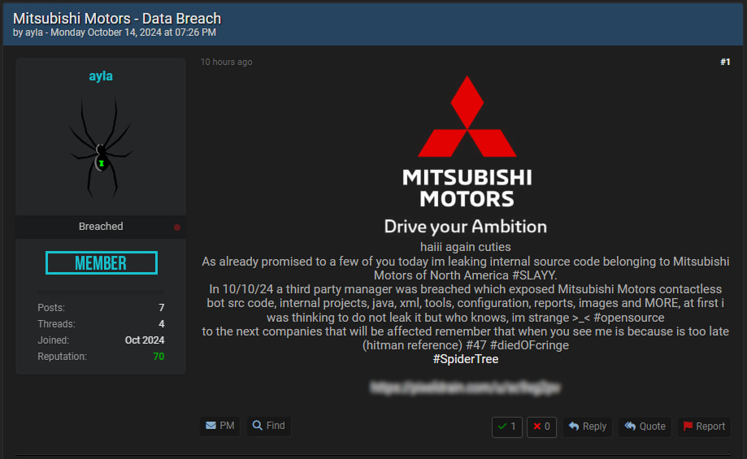
Task: Open ayla's profile username link
Action: (101, 76)
